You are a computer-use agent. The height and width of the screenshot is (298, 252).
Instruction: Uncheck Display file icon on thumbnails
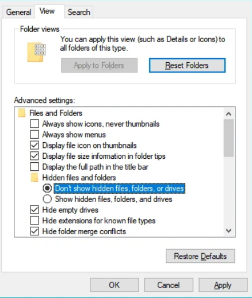35,146
